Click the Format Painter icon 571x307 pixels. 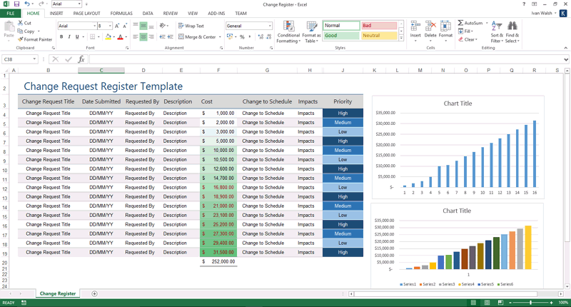click(19, 40)
